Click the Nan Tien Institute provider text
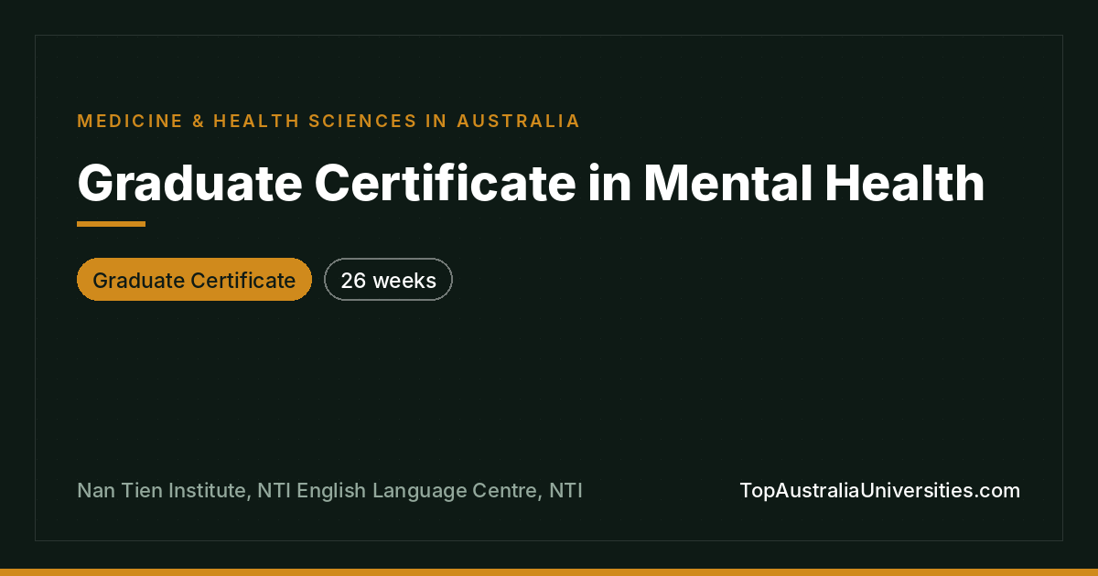Viewport: 1098px width, 576px height. [x=329, y=491]
